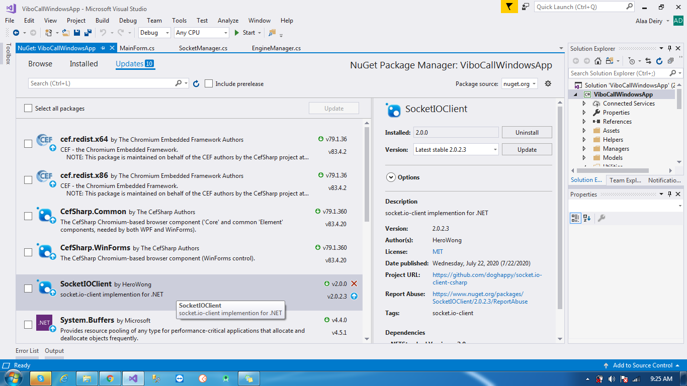
Task: Click the volume icon in system tray
Action: tap(612, 378)
